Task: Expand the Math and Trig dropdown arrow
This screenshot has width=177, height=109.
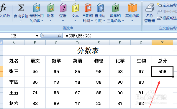Action: click(123, 21)
